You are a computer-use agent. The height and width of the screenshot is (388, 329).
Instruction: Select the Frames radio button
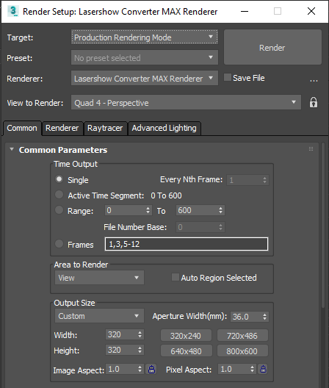point(59,244)
